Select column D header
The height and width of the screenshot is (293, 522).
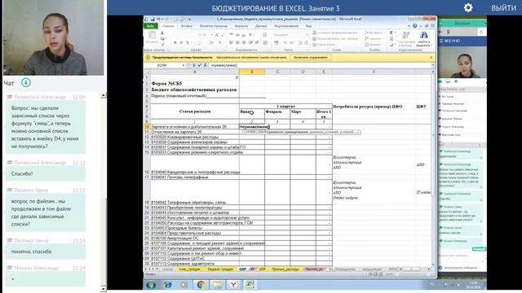pyautogui.click(x=303, y=72)
